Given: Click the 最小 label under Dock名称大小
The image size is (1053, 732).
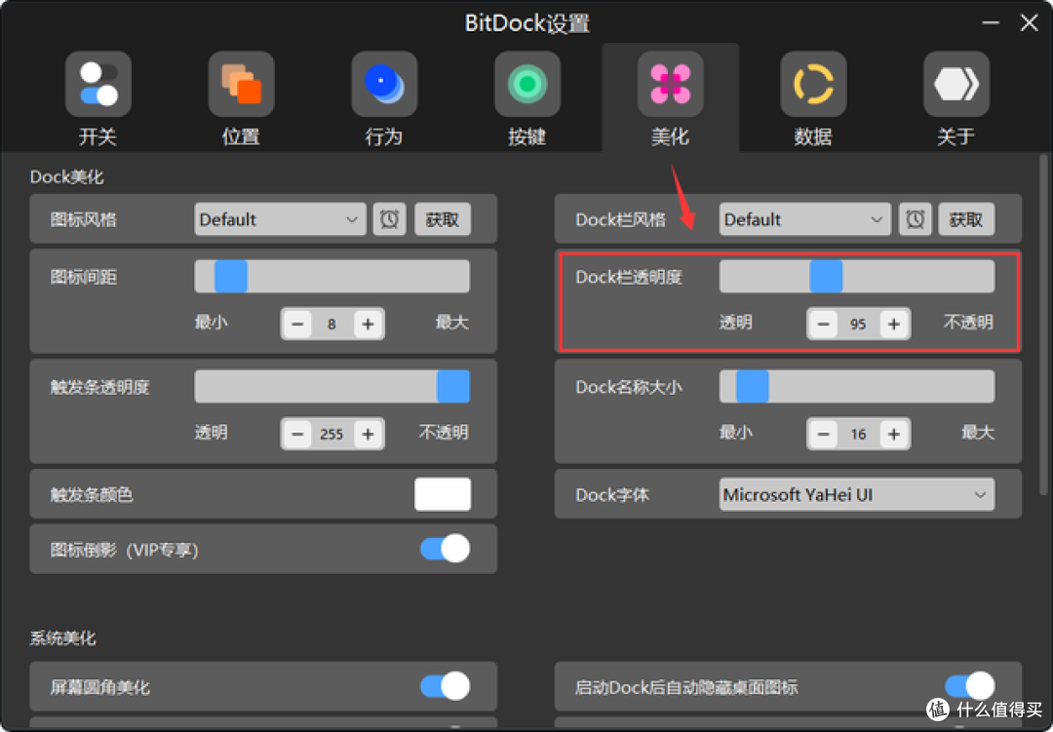Looking at the screenshot, I should (736, 433).
